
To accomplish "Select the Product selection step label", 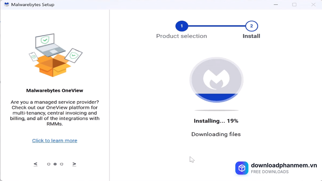I will tap(181, 36).
